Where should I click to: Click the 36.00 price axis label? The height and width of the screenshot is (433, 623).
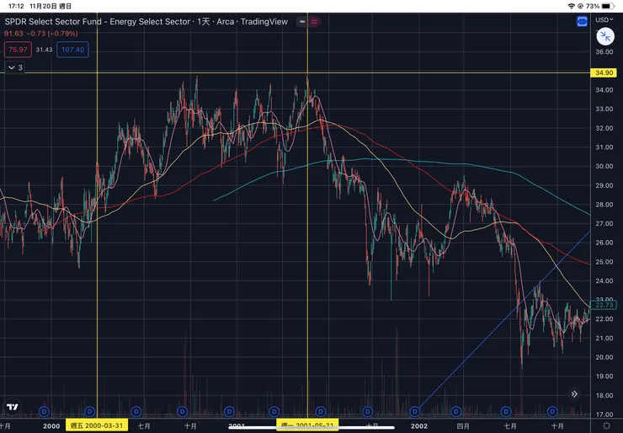pos(604,51)
